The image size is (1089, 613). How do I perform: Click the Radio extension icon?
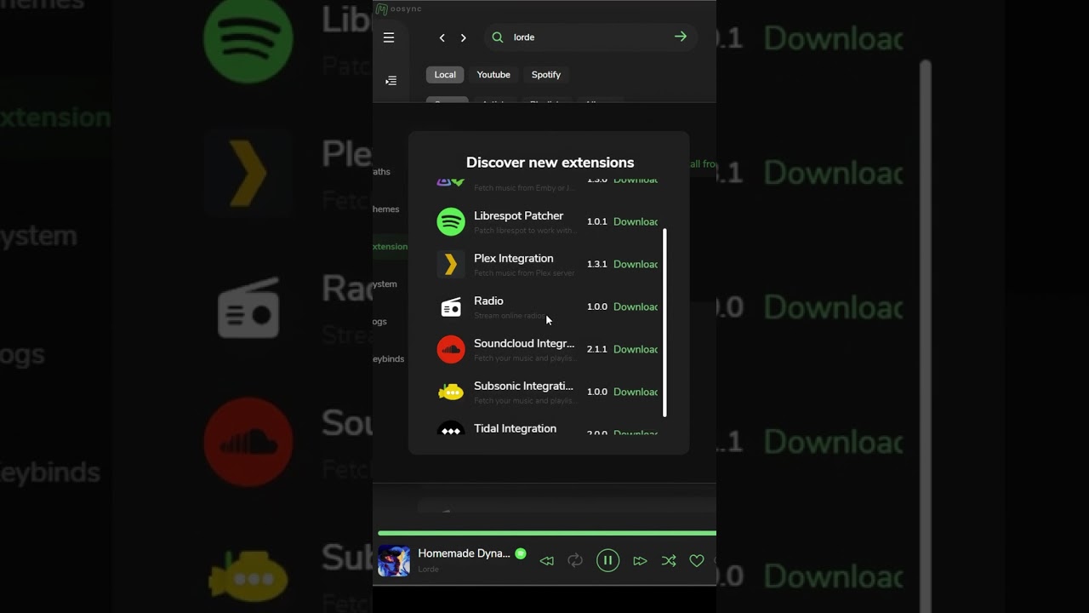(451, 306)
